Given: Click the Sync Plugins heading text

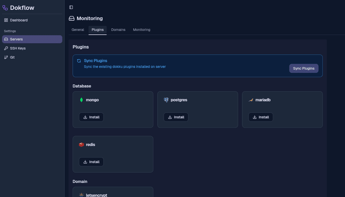Looking at the screenshot, I should tap(96, 61).
